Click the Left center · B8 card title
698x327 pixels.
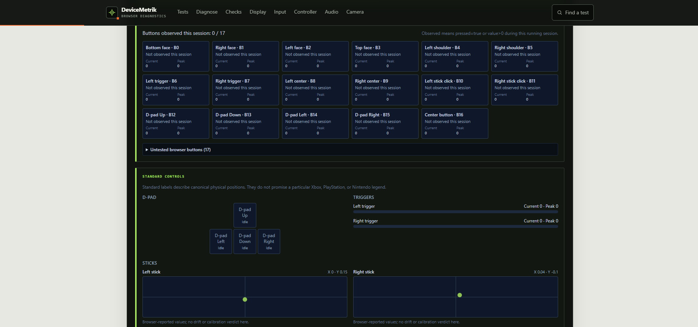point(300,81)
